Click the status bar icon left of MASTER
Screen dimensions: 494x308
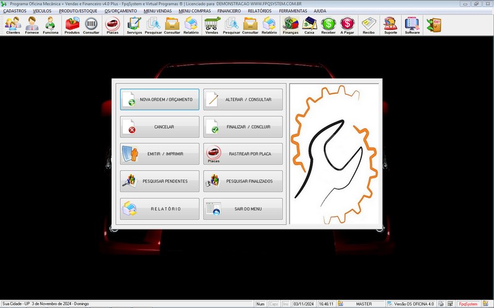click(340, 304)
